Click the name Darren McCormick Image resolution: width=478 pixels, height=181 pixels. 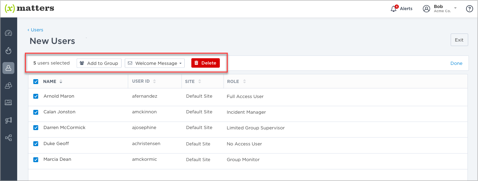click(64, 127)
